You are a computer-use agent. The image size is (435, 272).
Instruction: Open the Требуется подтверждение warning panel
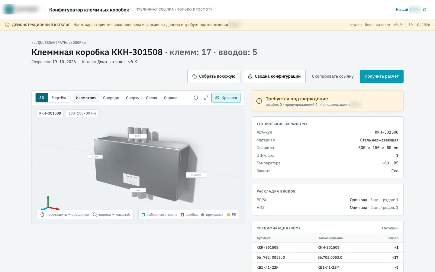pos(327,101)
